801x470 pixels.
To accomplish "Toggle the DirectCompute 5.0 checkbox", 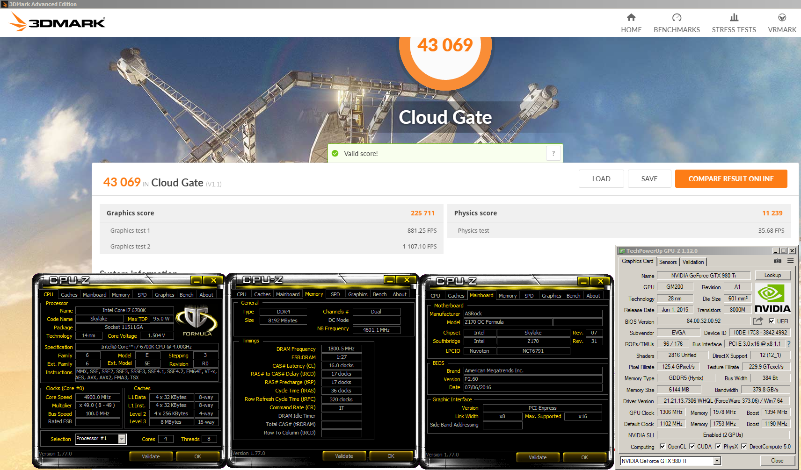I will [744, 446].
